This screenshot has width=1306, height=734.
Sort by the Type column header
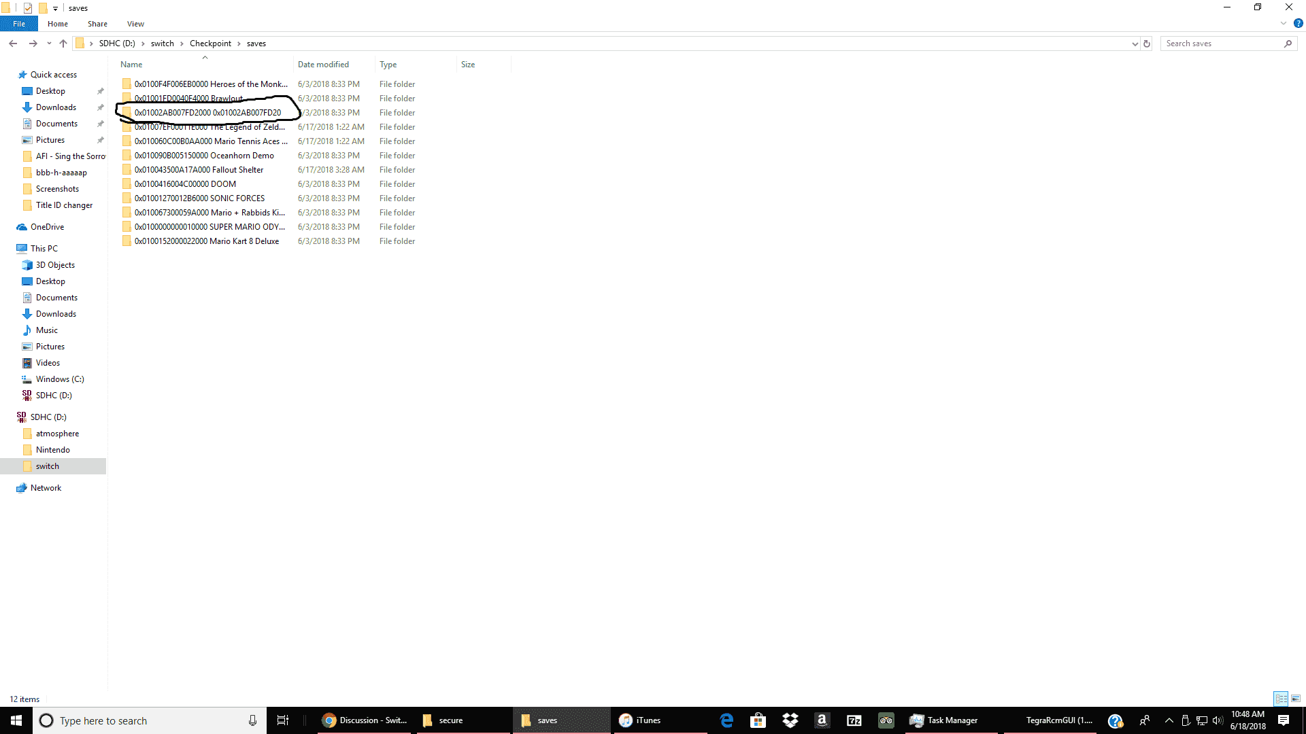[416, 65]
